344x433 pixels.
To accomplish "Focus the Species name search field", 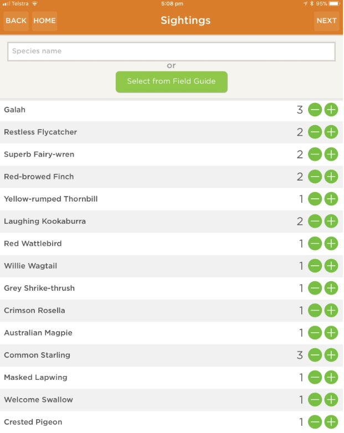I will point(171,51).
